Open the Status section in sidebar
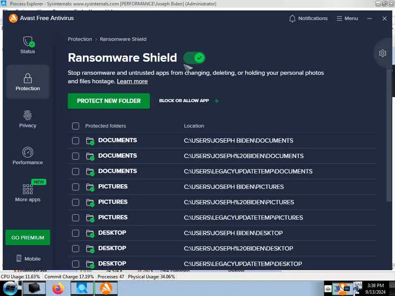 pos(28,45)
